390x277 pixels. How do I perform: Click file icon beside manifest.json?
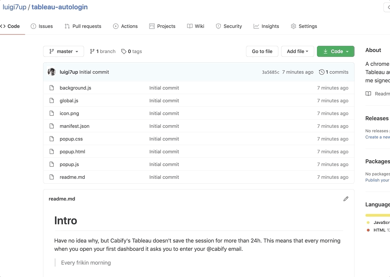coord(51,126)
